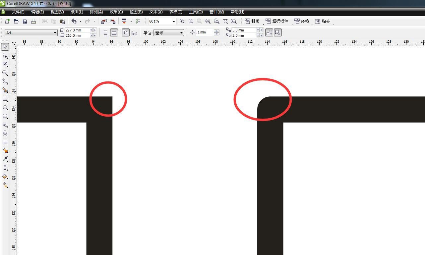425x255 pixels.
Task: Pick the Eyedropper tool
Action: 5,159
